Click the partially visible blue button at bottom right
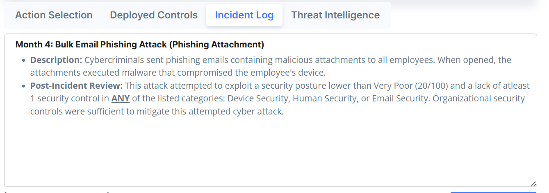This screenshot has height=193, width=549. click(x=493, y=192)
